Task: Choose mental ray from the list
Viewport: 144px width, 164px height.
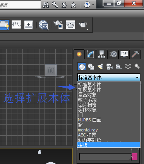Action: 109,130
